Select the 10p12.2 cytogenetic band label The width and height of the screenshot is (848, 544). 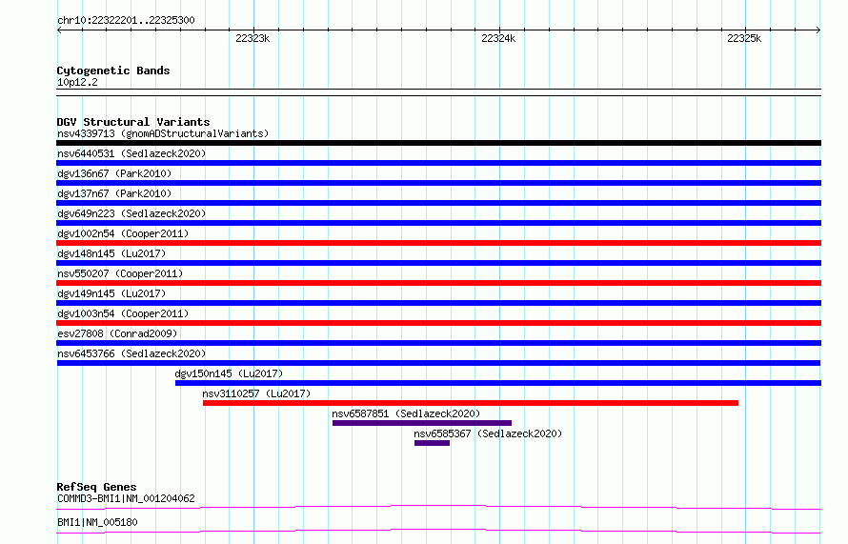point(77,82)
